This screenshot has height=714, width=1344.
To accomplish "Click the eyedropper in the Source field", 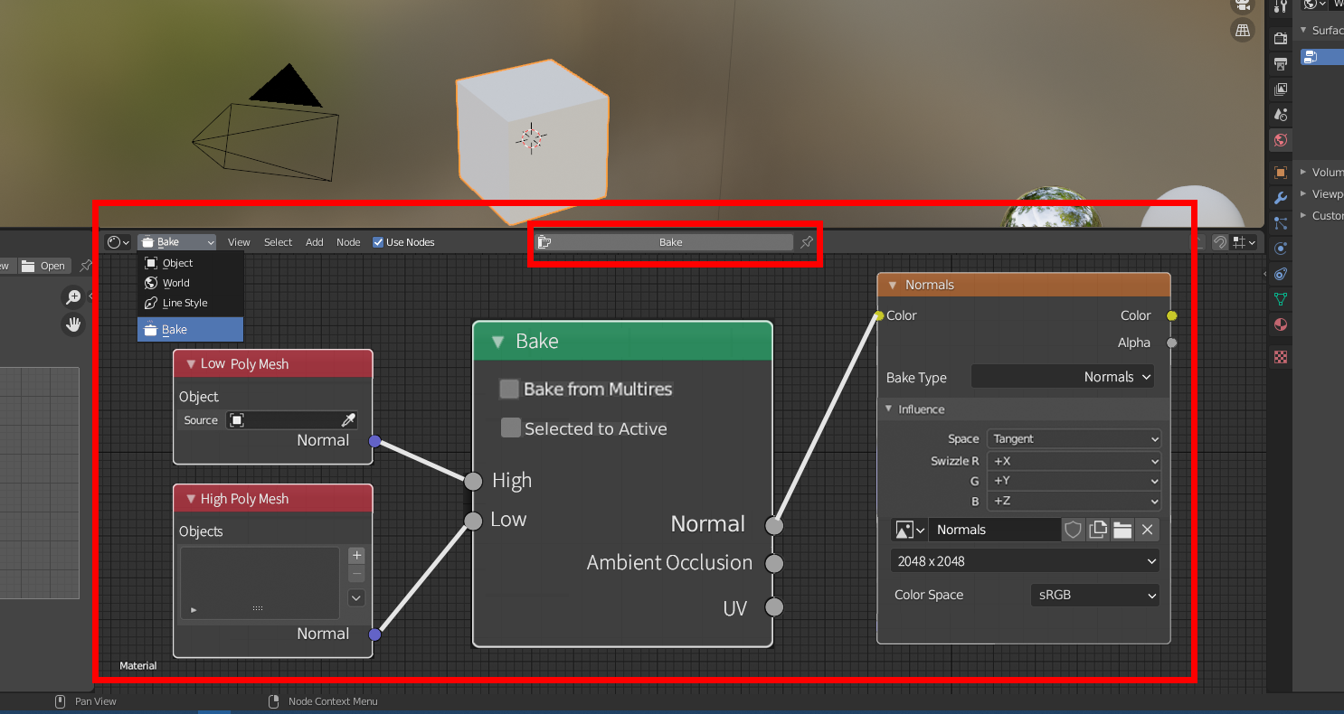I will 348,420.
